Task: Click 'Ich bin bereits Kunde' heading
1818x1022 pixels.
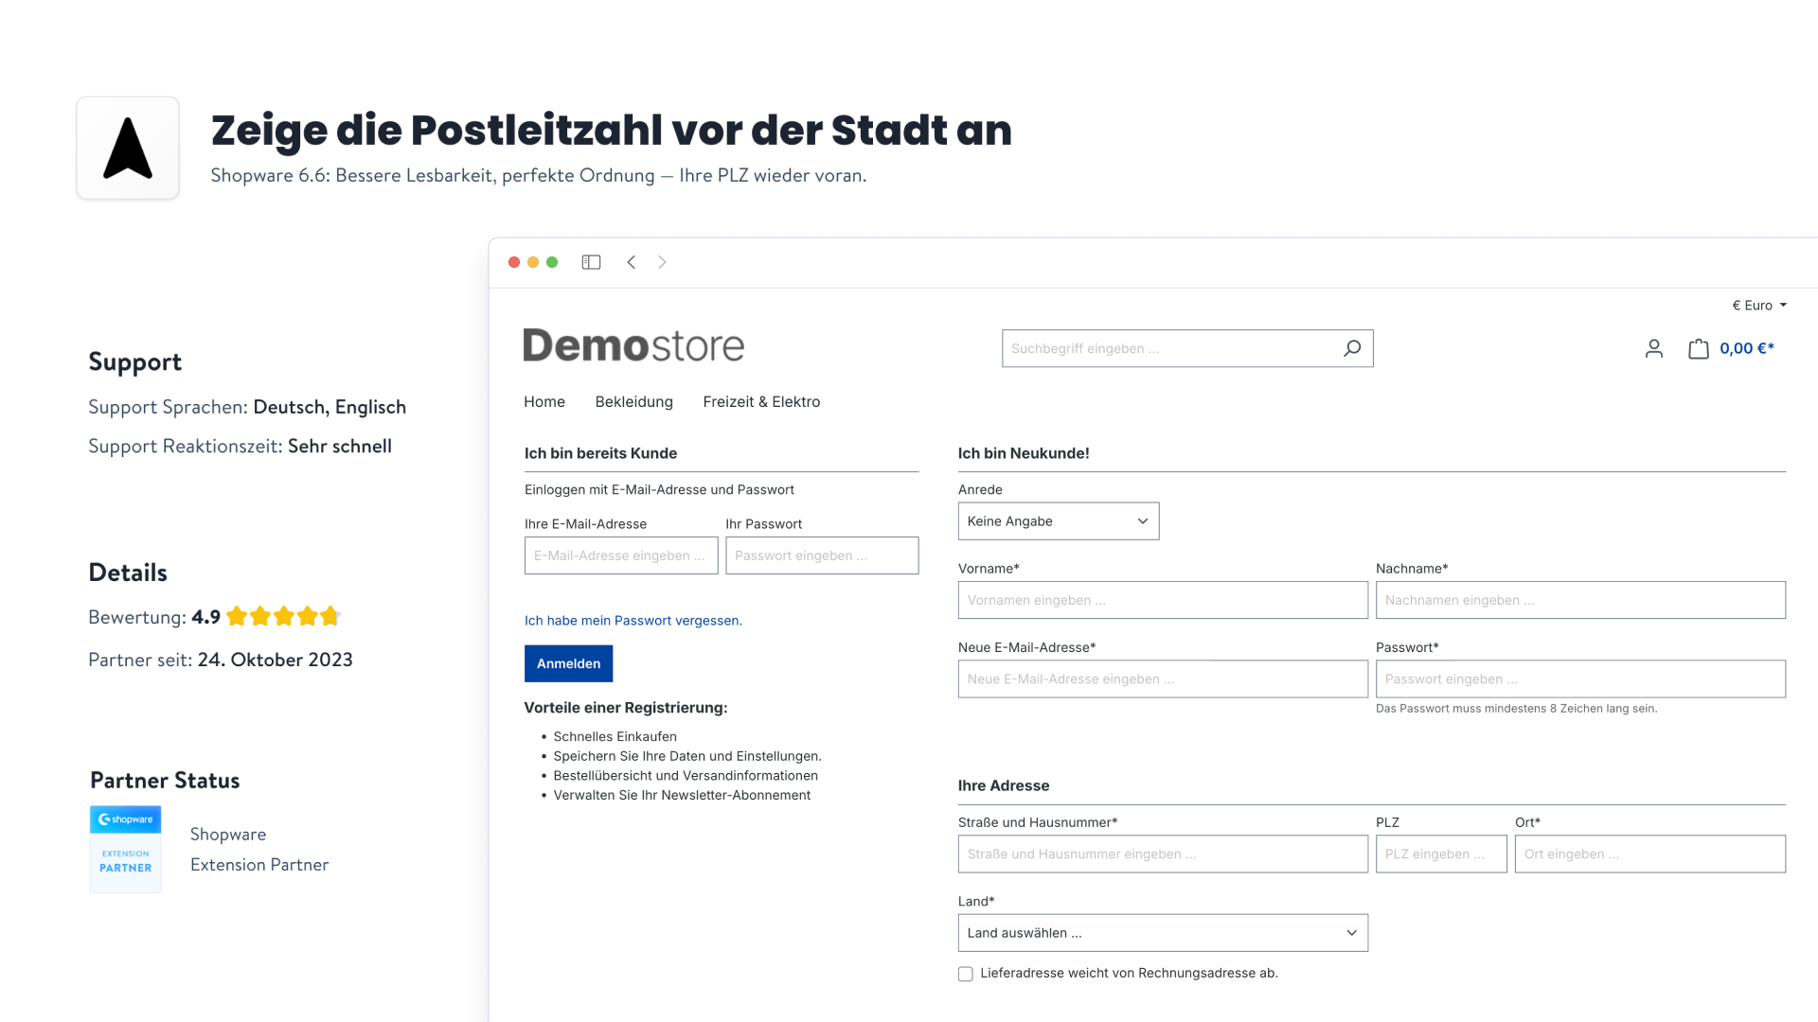Action: click(x=600, y=453)
